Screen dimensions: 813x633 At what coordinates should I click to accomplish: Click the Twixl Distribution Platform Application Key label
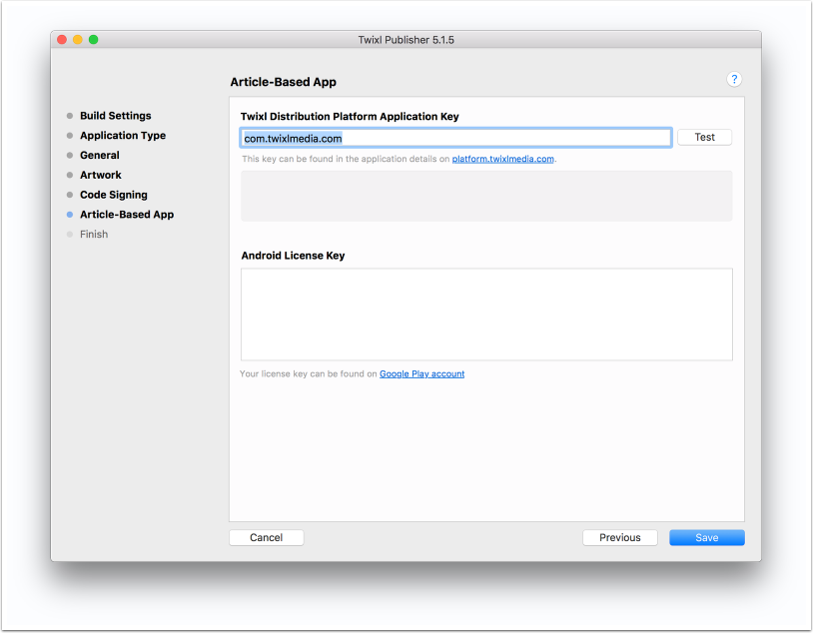(x=350, y=116)
